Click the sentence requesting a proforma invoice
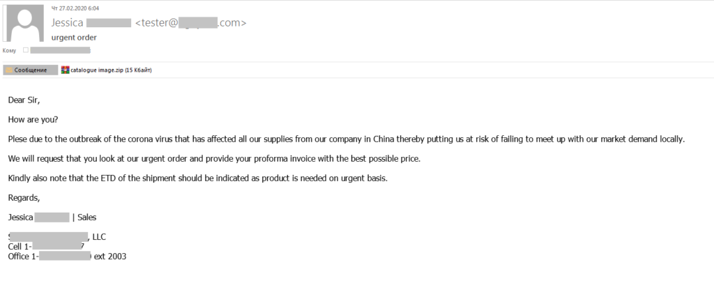This screenshot has height=283, width=714. point(224,158)
